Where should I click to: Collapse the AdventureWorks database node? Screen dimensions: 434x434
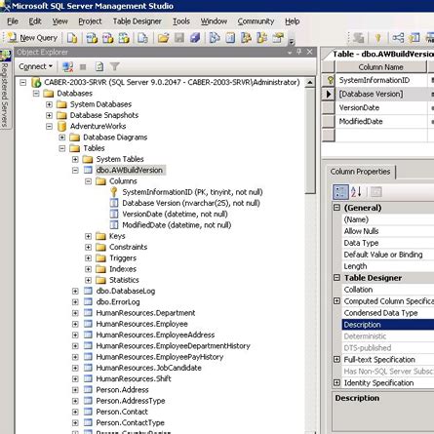49,127
